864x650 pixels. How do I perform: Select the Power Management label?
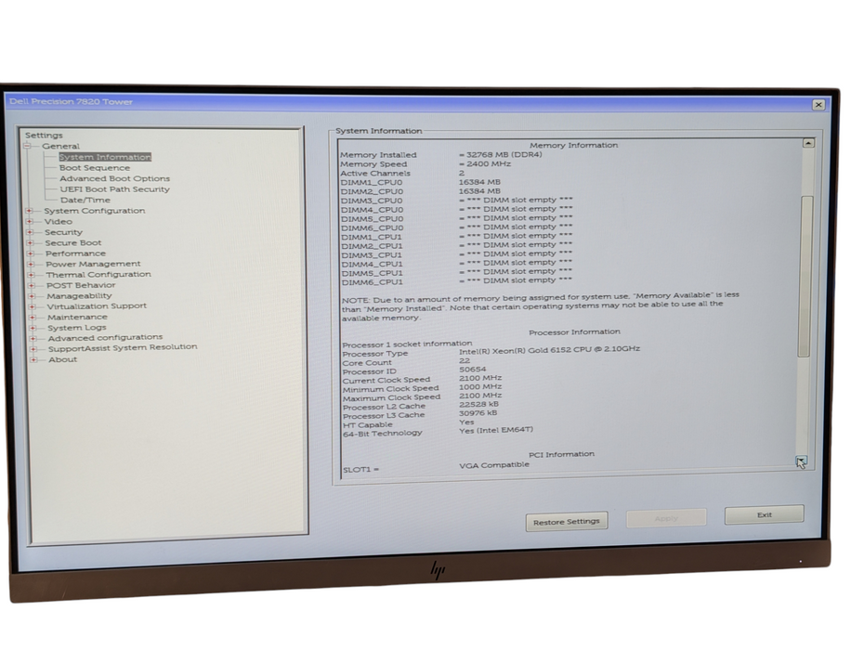pos(93,264)
